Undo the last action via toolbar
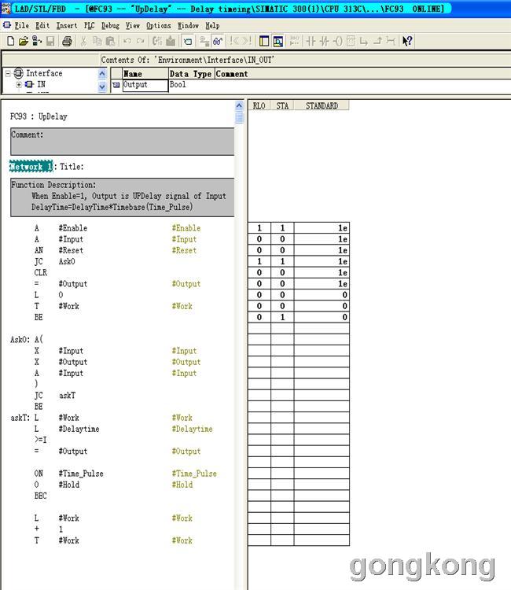511x590 pixels. coord(127,41)
